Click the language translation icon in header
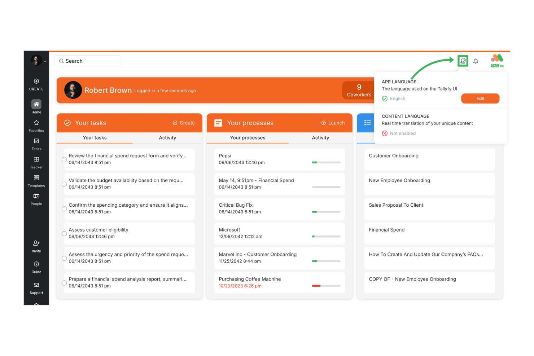The height and width of the screenshot is (356, 534). click(x=463, y=61)
